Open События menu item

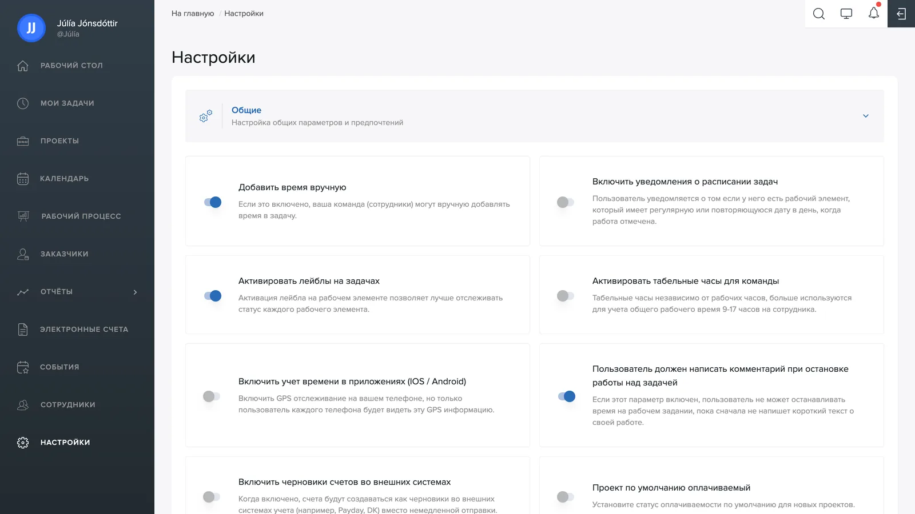point(59,367)
